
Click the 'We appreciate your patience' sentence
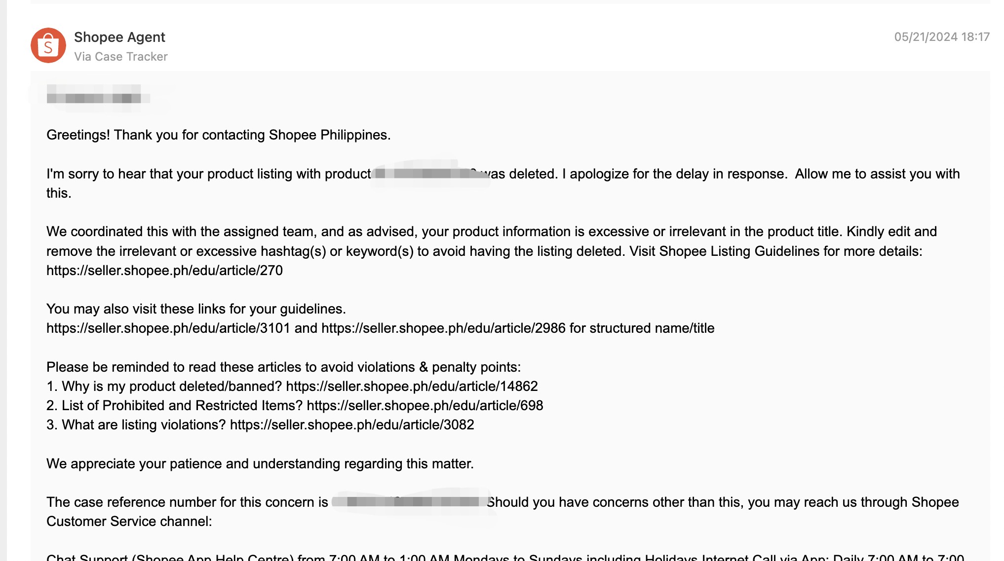[260, 464]
